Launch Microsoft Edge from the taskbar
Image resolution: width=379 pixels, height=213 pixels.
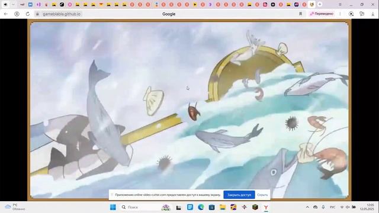tap(201, 207)
